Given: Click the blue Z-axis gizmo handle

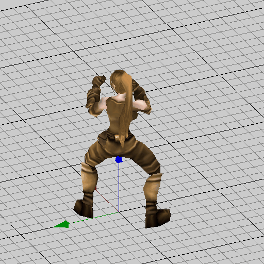Looking at the screenshot, I should click(x=119, y=159).
